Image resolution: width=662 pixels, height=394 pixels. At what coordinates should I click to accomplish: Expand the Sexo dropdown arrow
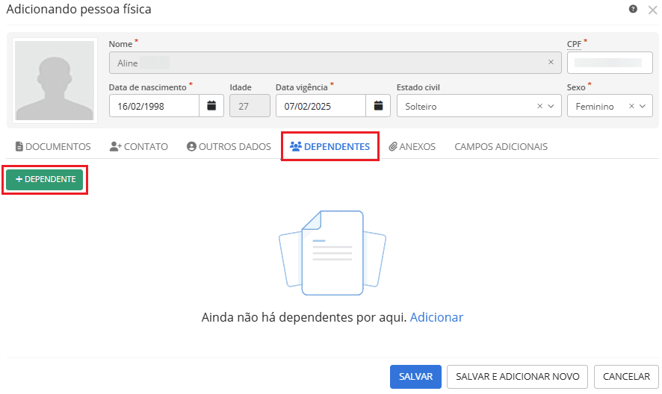coord(643,106)
